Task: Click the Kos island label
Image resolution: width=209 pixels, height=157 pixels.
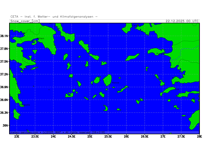Action: coord(177,89)
